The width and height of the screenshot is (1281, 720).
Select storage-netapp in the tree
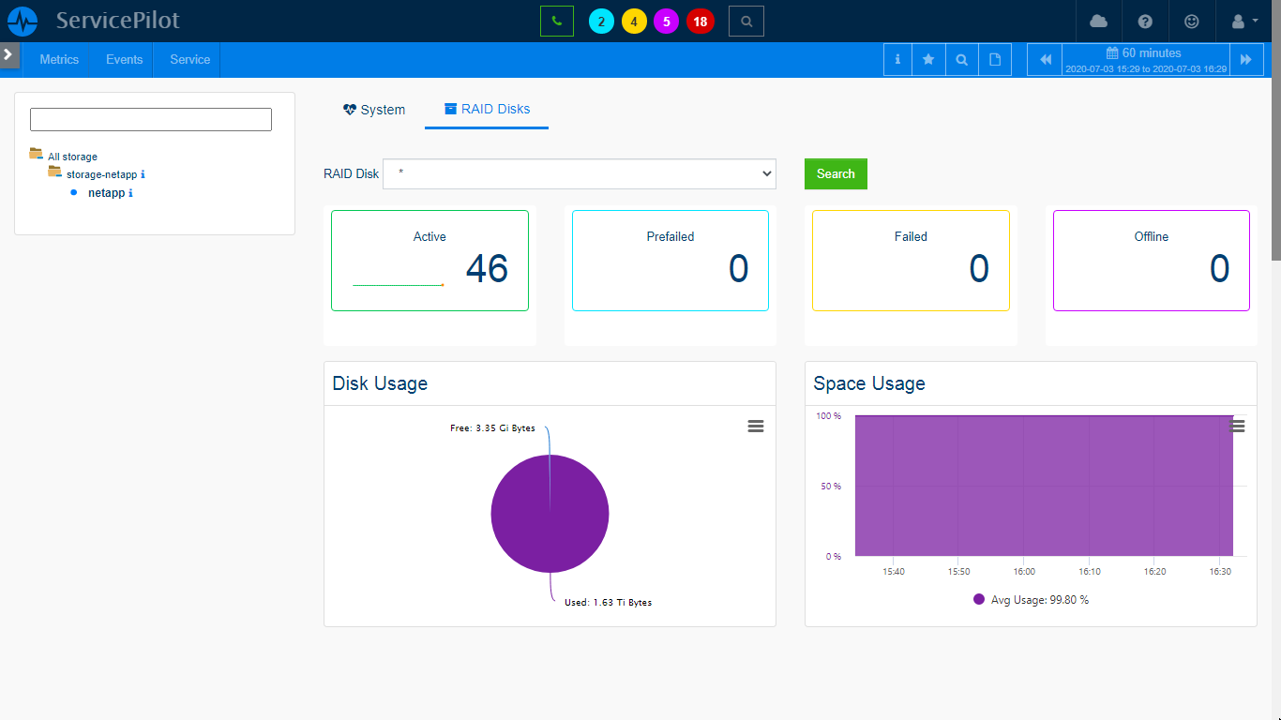click(x=102, y=174)
